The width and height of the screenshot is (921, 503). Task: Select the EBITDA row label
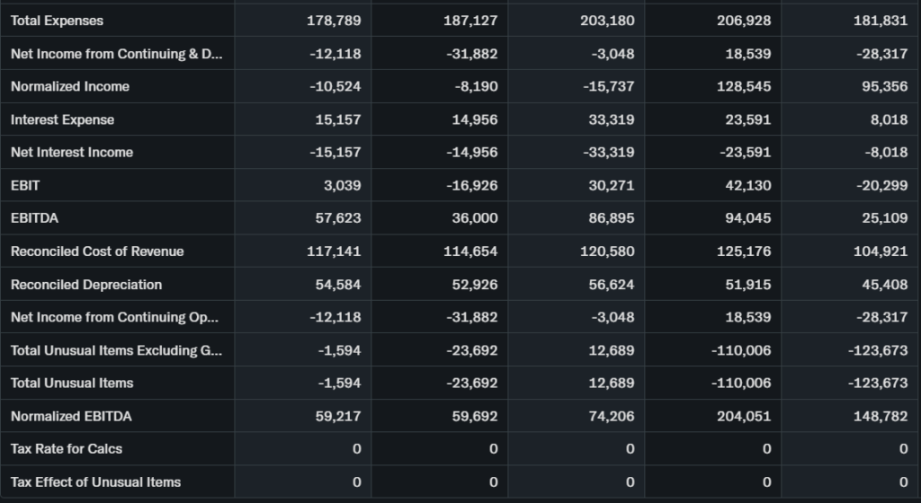point(35,218)
